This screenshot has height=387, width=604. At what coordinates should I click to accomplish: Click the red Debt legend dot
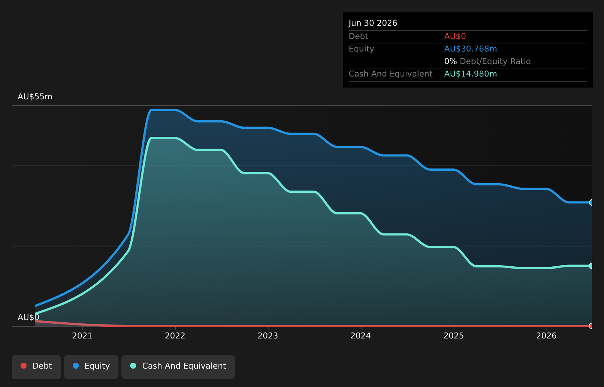[x=24, y=366]
